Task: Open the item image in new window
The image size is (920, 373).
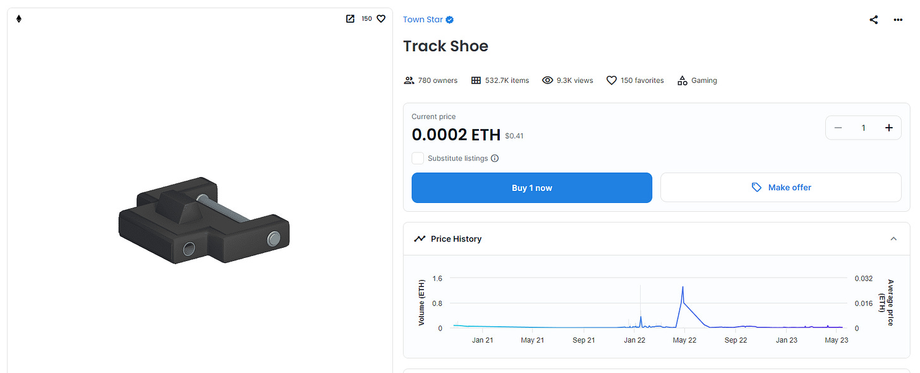Action: tap(350, 19)
